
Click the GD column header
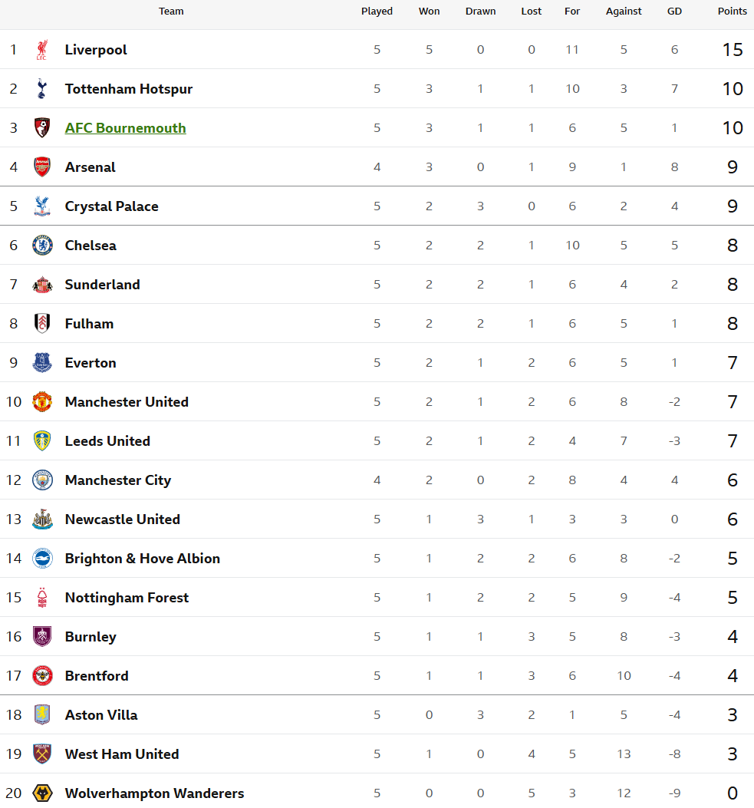tap(674, 12)
